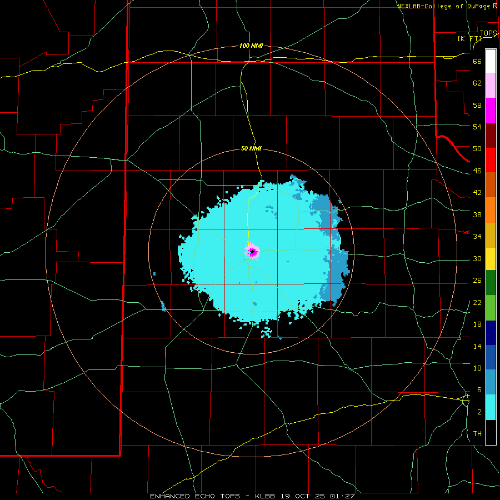Screen dimensions: 500x500
Task: Click the legend value 66
Action: click(477, 61)
